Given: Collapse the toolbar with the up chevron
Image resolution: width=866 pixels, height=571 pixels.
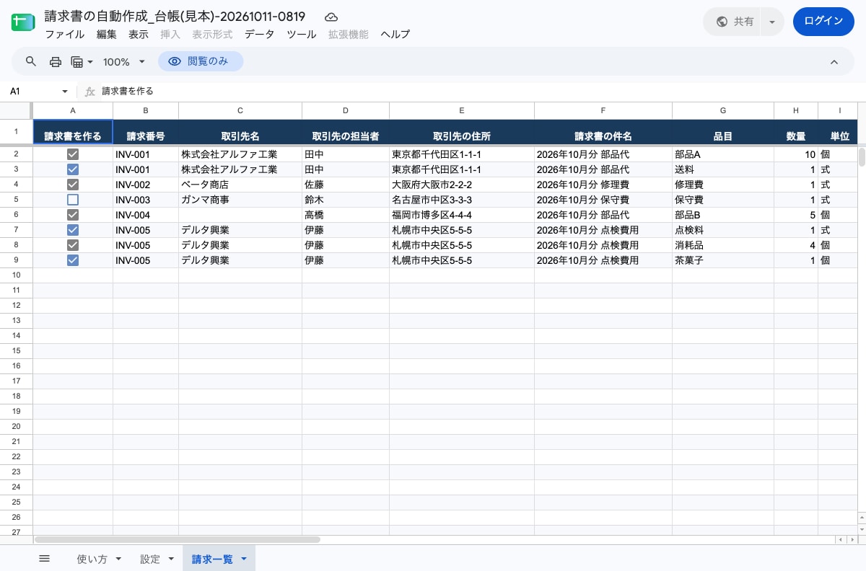Looking at the screenshot, I should pos(834,62).
